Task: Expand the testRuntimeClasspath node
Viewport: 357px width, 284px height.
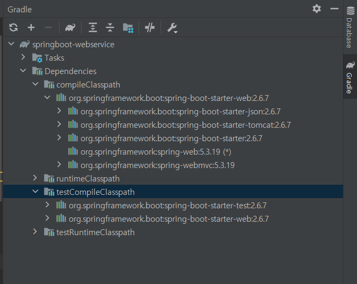Action: [35, 231]
